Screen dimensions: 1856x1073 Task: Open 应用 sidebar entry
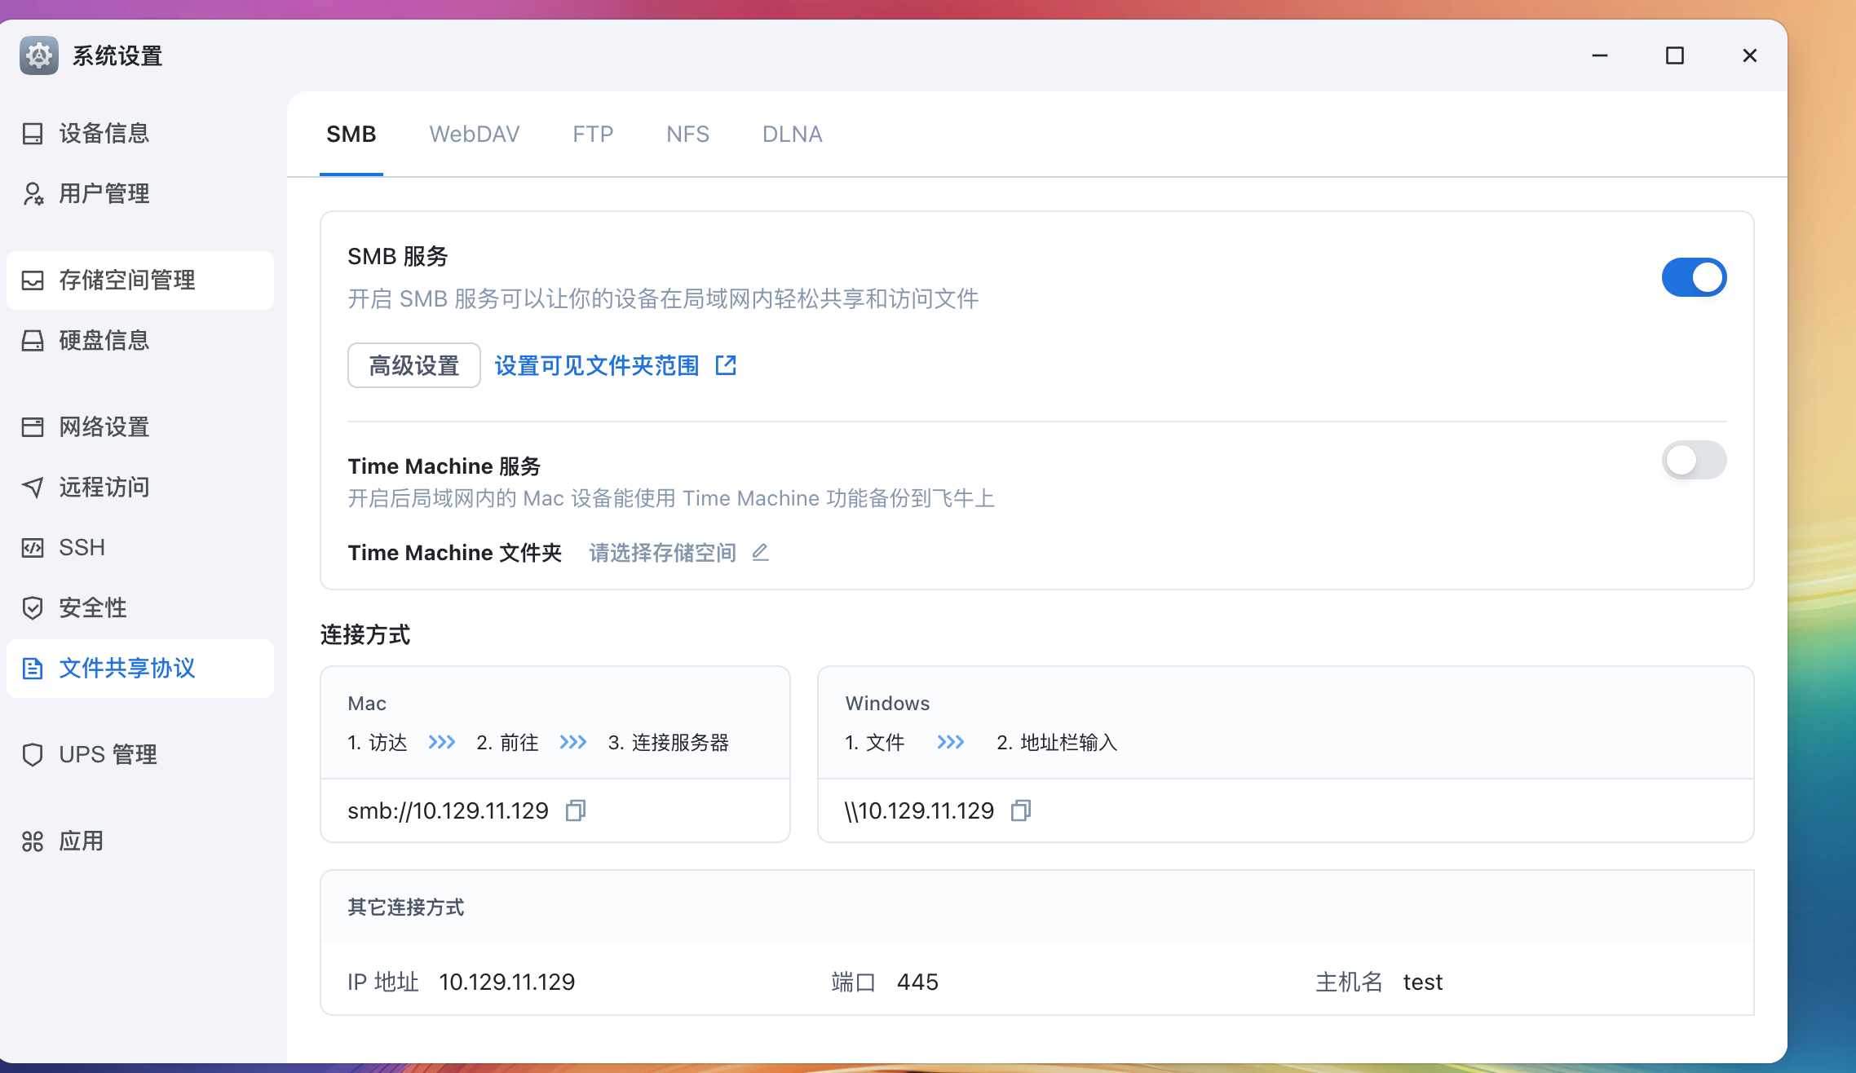coord(140,841)
